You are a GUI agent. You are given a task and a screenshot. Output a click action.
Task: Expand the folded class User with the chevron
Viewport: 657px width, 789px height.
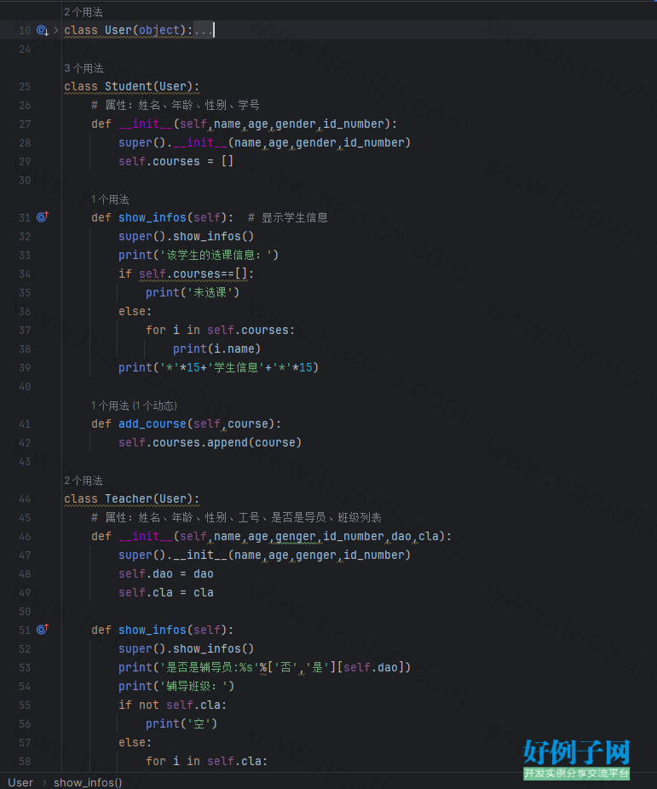[56, 30]
